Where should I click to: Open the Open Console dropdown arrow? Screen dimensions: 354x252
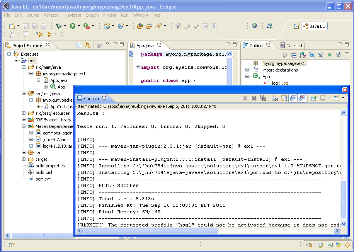point(343,98)
